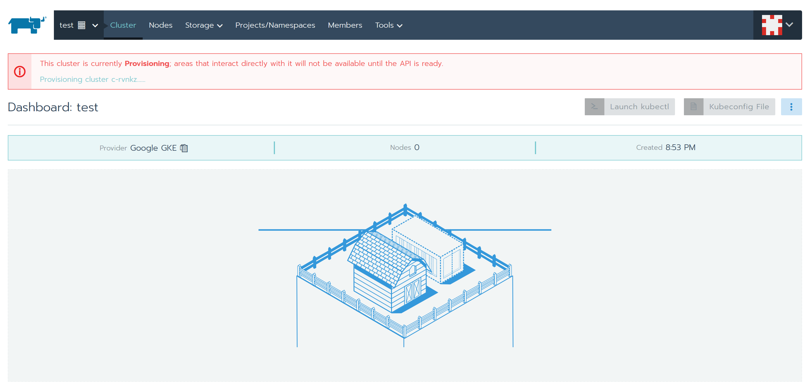
Task: Expand the test cluster selector dropdown
Action: click(95, 25)
